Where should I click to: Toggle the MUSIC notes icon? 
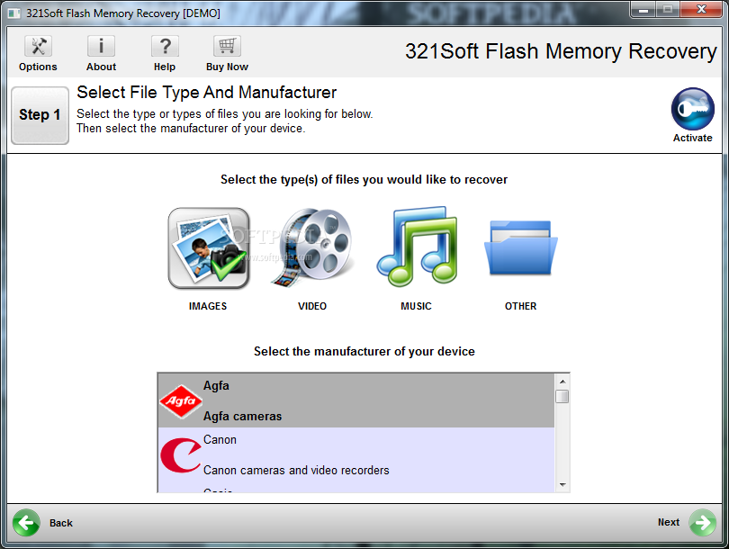(x=417, y=247)
